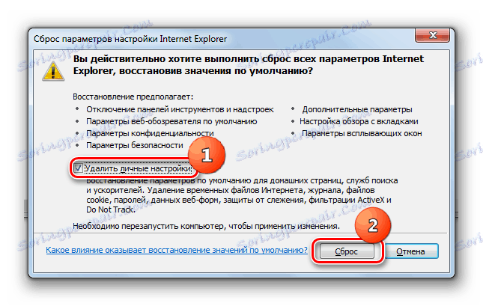
Task: Click 'Параметры безопасности' list item
Action: pos(135,145)
